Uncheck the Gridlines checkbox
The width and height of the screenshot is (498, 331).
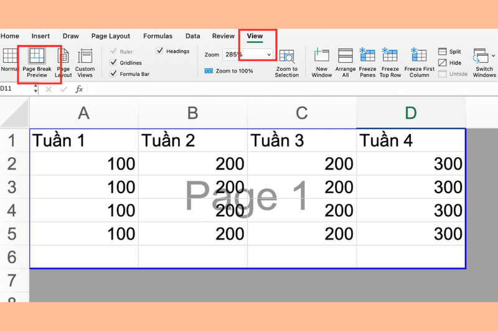[113, 62]
